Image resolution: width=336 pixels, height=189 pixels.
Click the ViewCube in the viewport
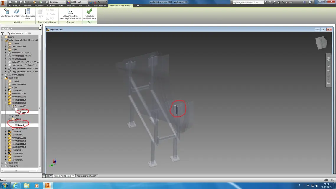(321, 43)
